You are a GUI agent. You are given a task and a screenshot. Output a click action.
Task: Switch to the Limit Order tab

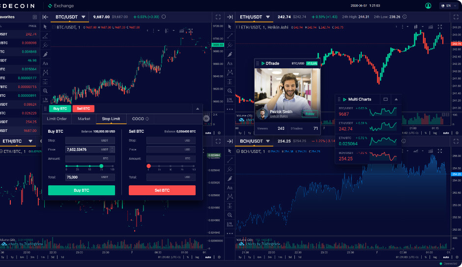pyautogui.click(x=57, y=119)
